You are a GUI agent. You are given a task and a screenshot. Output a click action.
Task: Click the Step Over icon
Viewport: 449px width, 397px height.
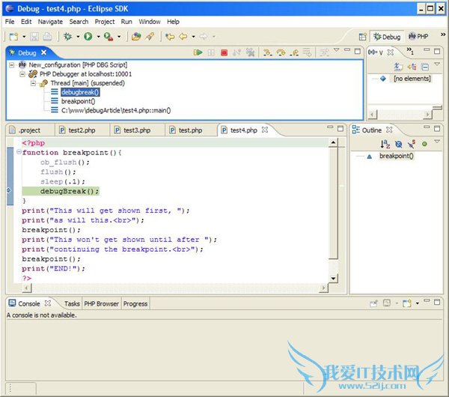click(281, 52)
